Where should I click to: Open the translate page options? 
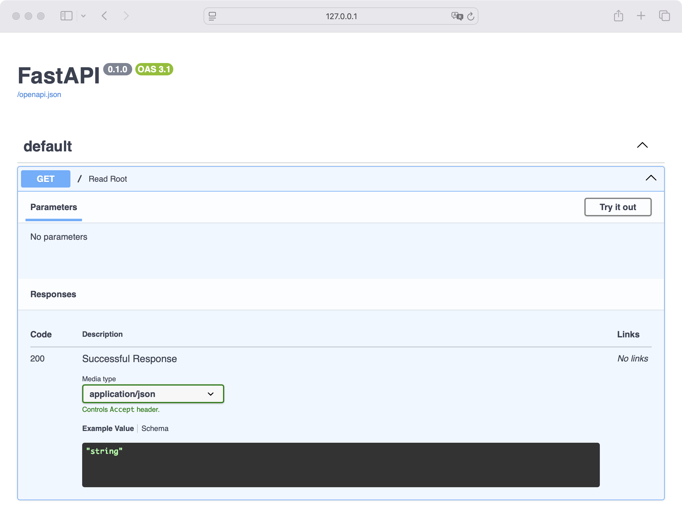[457, 16]
